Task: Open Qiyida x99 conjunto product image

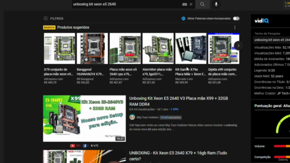Action: [x=223, y=48]
